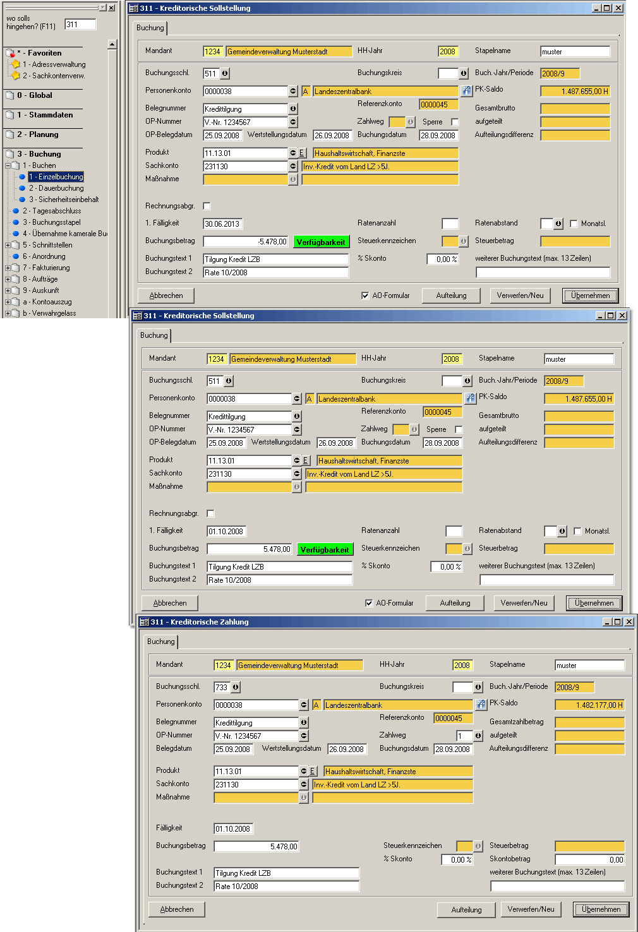
Task: Click PK-Saldo icon in Kreditorische Zahlung window
Action: point(481,705)
